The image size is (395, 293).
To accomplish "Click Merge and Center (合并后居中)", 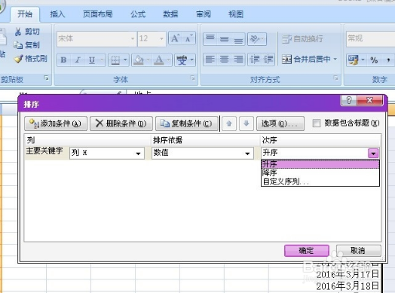I will (306, 60).
